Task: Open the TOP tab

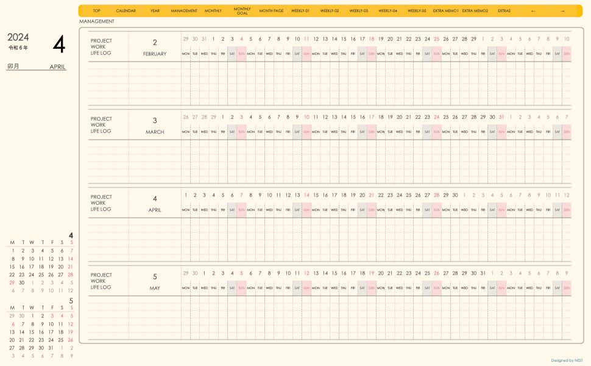Action: coord(97,11)
